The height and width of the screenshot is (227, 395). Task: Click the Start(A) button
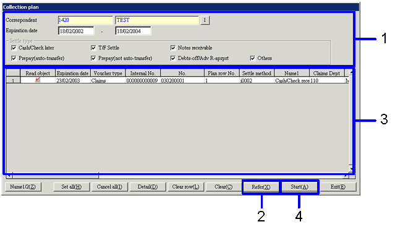pos(300,187)
